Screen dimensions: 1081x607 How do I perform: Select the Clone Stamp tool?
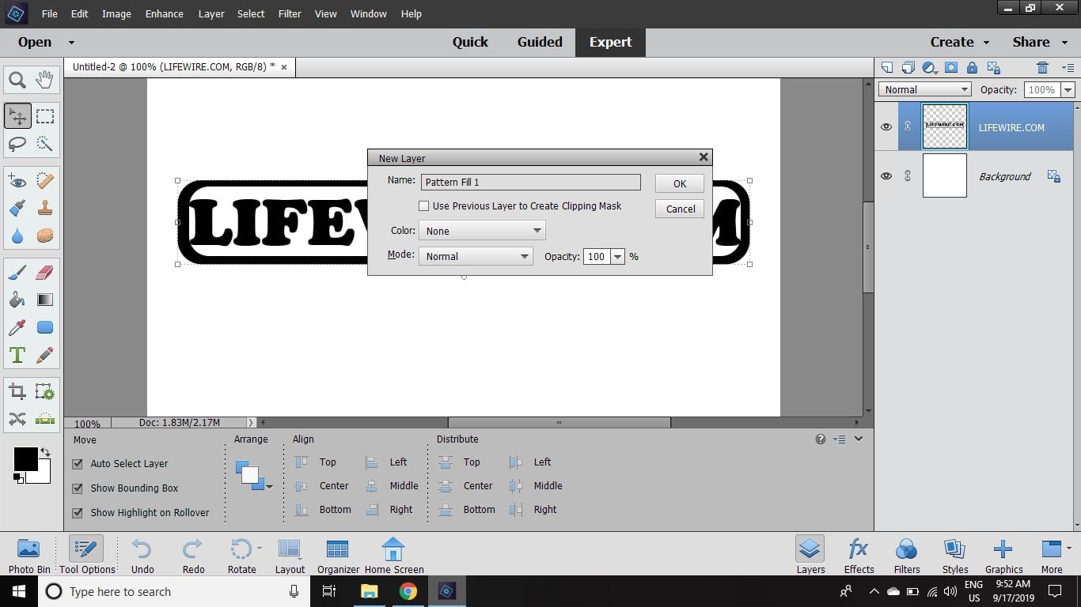click(x=45, y=208)
